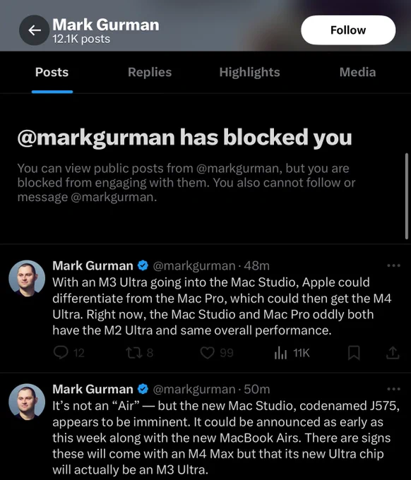The width and height of the screenshot is (411, 480).
Task: Click the Follow button
Action: (x=348, y=30)
